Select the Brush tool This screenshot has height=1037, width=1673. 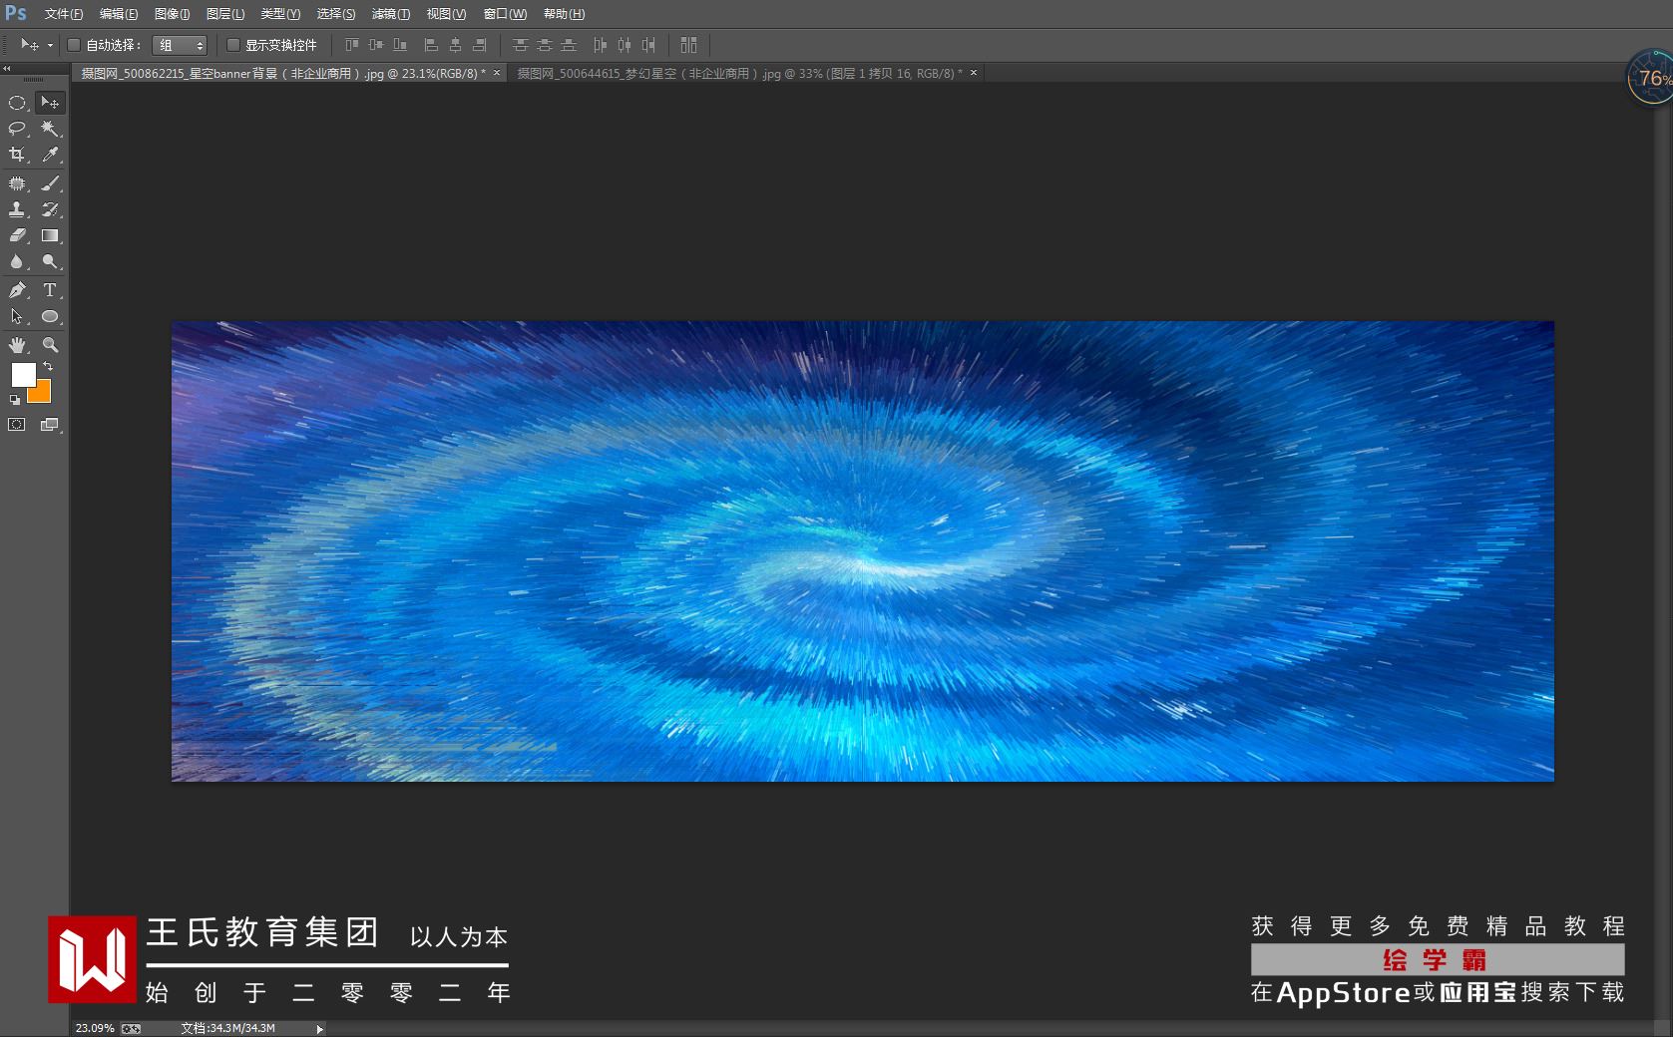(49, 183)
